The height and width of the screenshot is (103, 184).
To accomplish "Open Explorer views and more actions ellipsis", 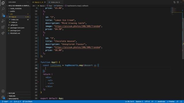I will click(x=28, y=2).
